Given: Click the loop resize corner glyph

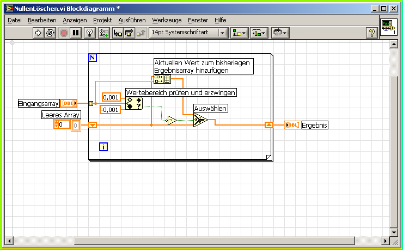Looking at the screenshot, I should click(268, 157).
